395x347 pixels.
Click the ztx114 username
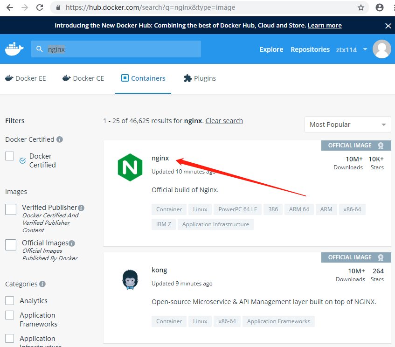click(x=346, y=49)
